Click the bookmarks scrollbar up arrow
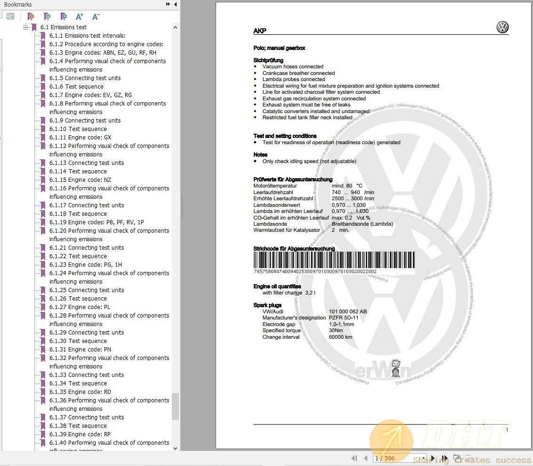 tap(176, 27)
